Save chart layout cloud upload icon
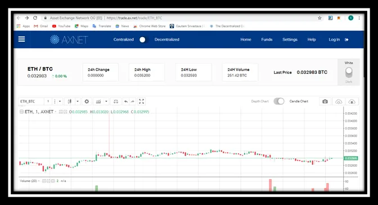The image size is (378, 205). tap(352, 101)
